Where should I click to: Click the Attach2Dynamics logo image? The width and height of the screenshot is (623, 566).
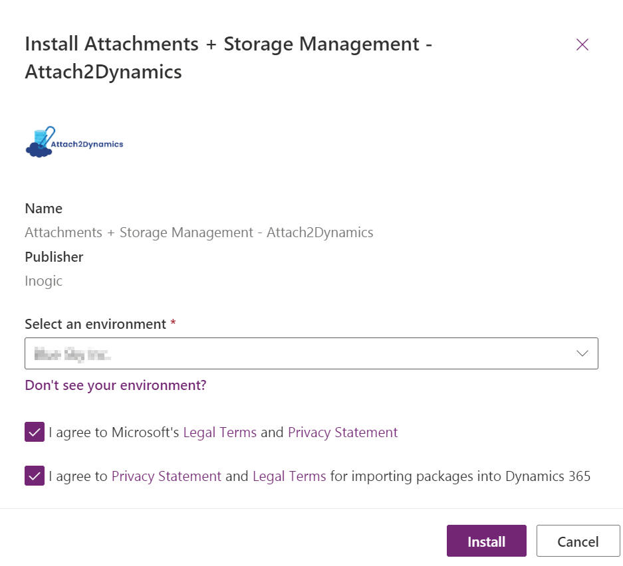click(73, 141)
